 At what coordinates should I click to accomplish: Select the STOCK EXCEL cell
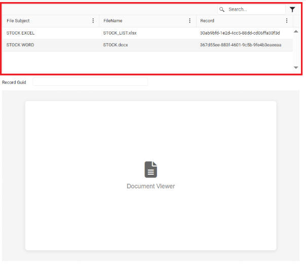20,33
